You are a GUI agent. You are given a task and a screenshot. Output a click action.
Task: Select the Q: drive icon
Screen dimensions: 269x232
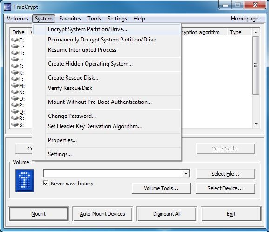click(15, 112)
